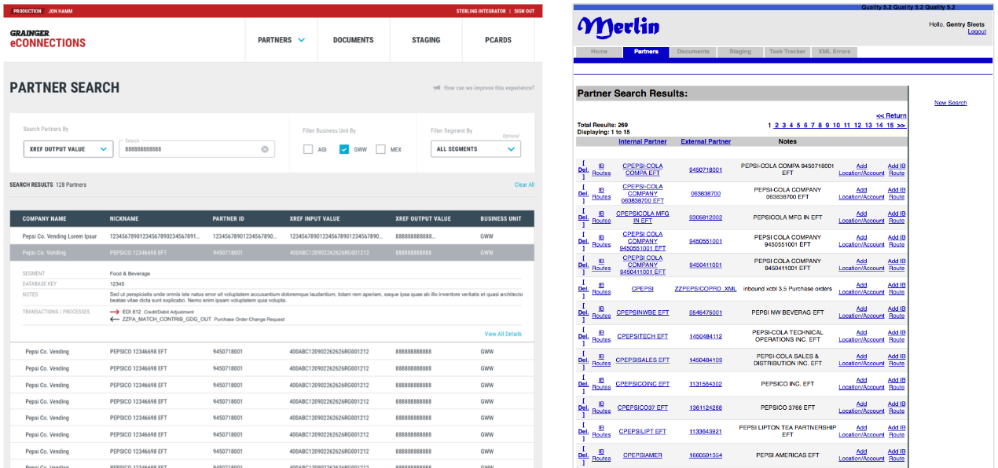The width and height of the screenshot is (998, 468).
Task: Sort by the Company Name column header
Action: (44, 219)
